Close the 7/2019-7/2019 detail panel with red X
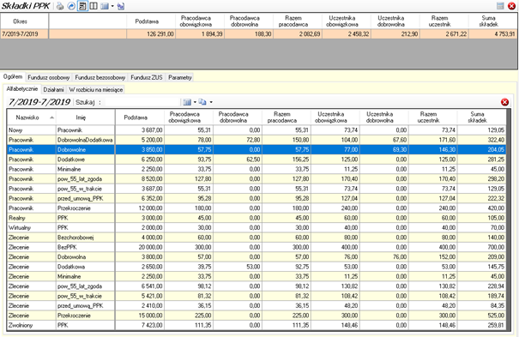The image size is (519, 337). pos(504,102)
